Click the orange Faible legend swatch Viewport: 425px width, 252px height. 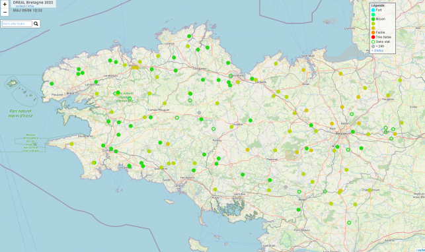(x=373, y=32)
